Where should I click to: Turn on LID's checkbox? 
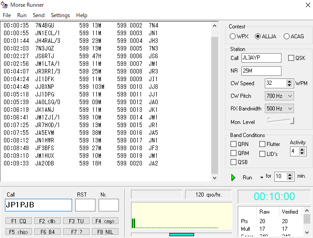point(263,154)
